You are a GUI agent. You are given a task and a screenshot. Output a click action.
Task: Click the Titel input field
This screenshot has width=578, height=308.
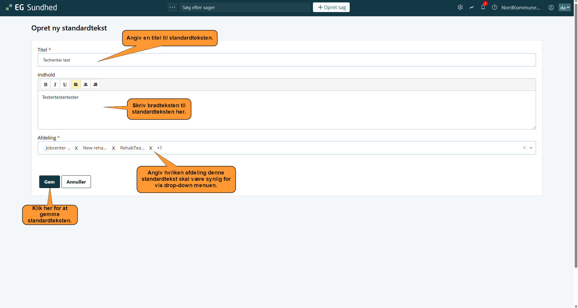point(286,60)
